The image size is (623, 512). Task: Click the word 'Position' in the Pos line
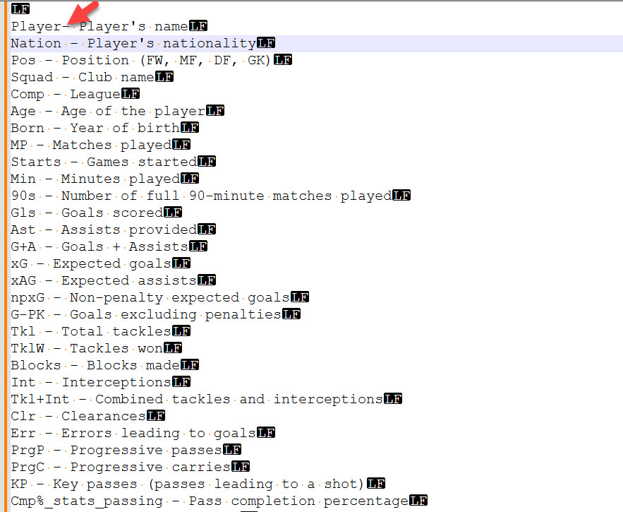95,61
